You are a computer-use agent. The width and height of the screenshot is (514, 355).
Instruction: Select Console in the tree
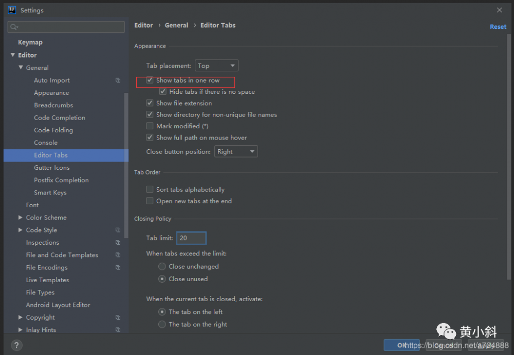46,142
